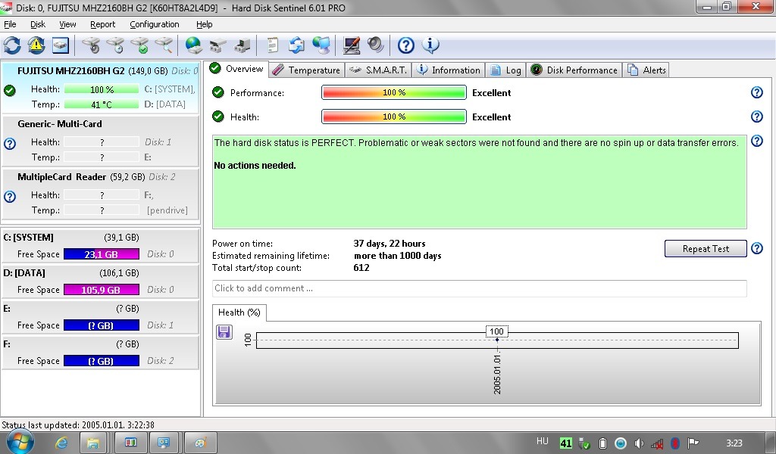Click the battery tray icon
This screenshot has height=454, width=776.
[x=602, y=443]
